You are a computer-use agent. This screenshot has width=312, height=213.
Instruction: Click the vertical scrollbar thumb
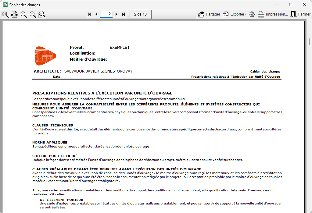309,41
